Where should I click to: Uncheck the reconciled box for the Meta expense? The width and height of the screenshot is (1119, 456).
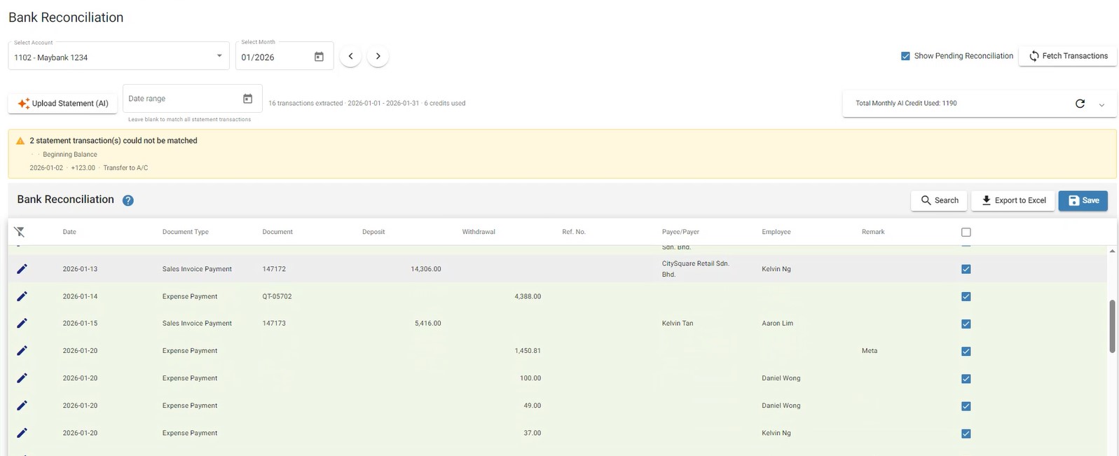(966, 351)
